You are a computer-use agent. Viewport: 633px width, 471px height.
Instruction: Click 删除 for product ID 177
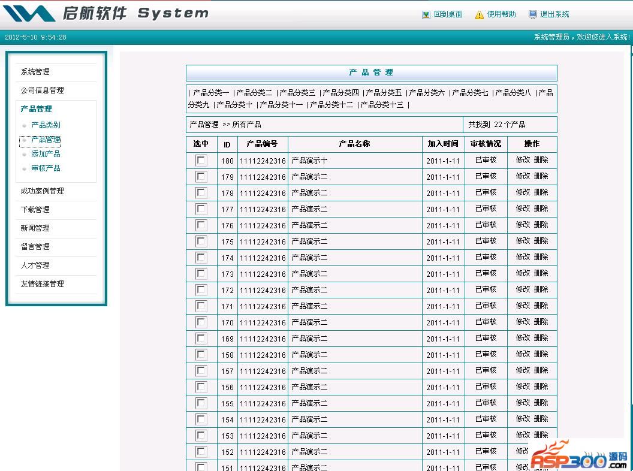tap(541, 209)
